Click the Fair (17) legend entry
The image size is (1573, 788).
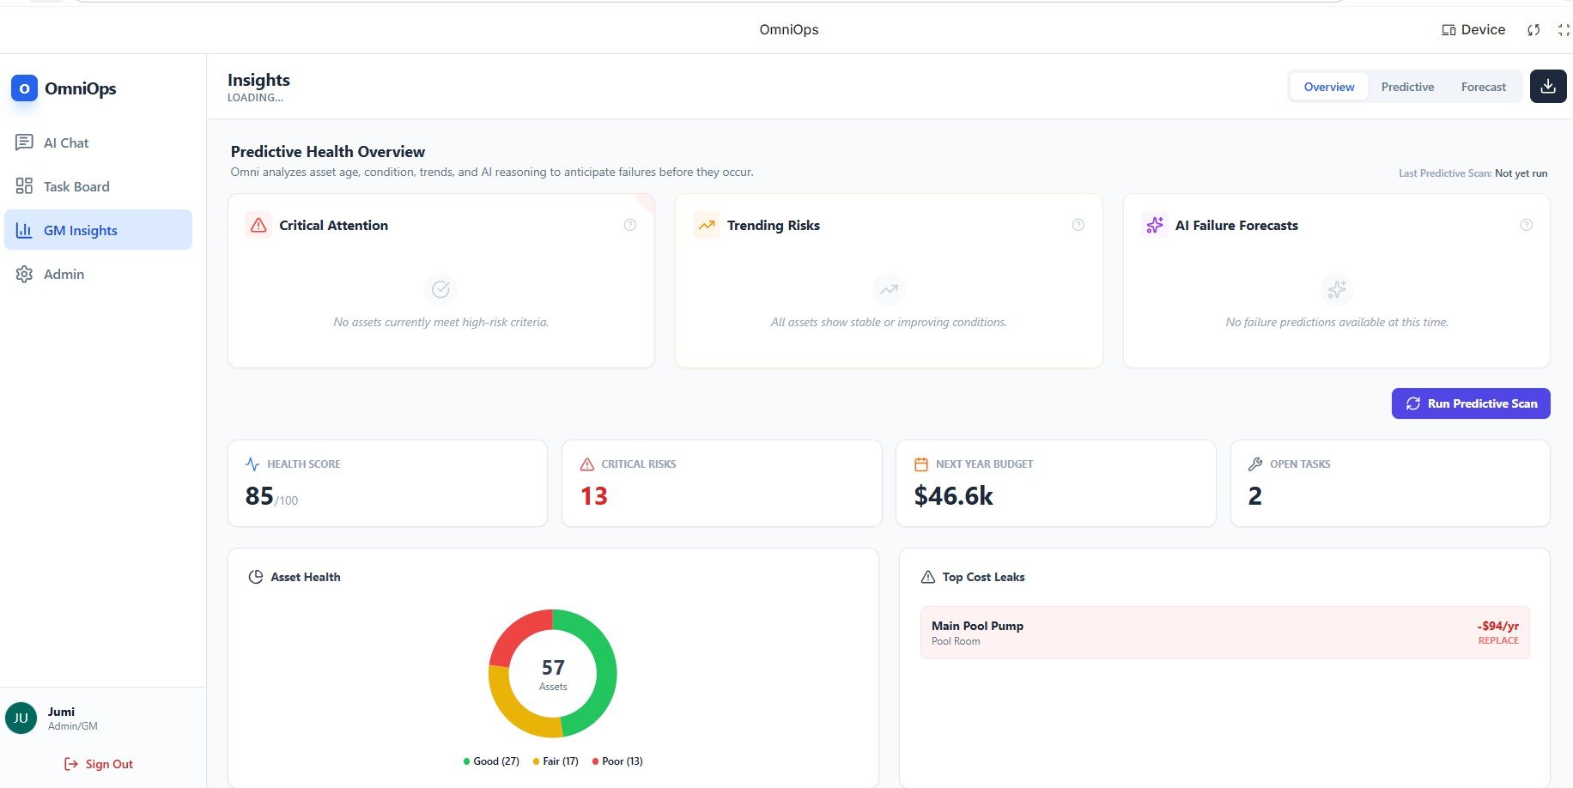[x=556, y=761]
